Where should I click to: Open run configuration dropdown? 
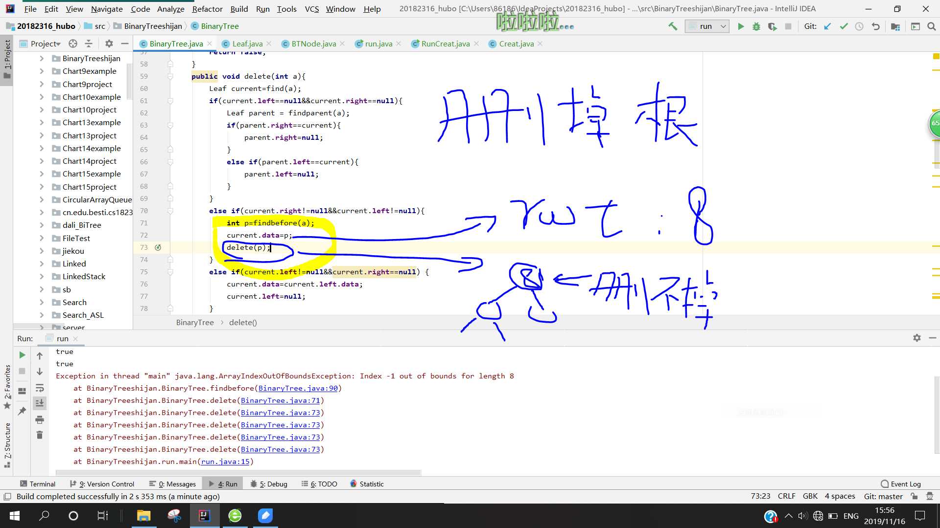pos(707,26)
